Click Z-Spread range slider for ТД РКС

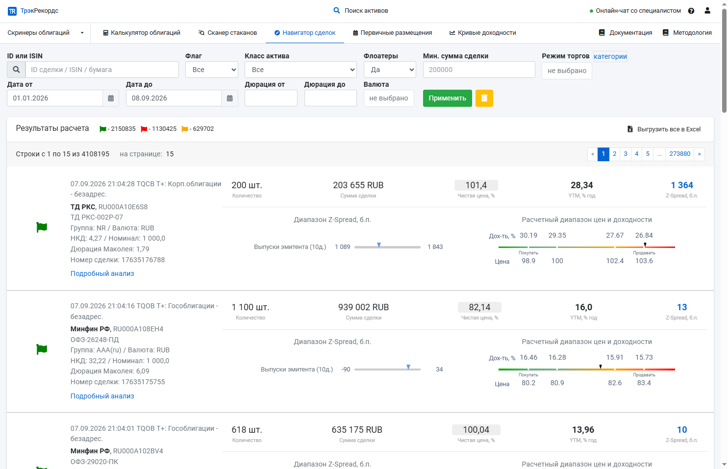click(x=387, y=247)
